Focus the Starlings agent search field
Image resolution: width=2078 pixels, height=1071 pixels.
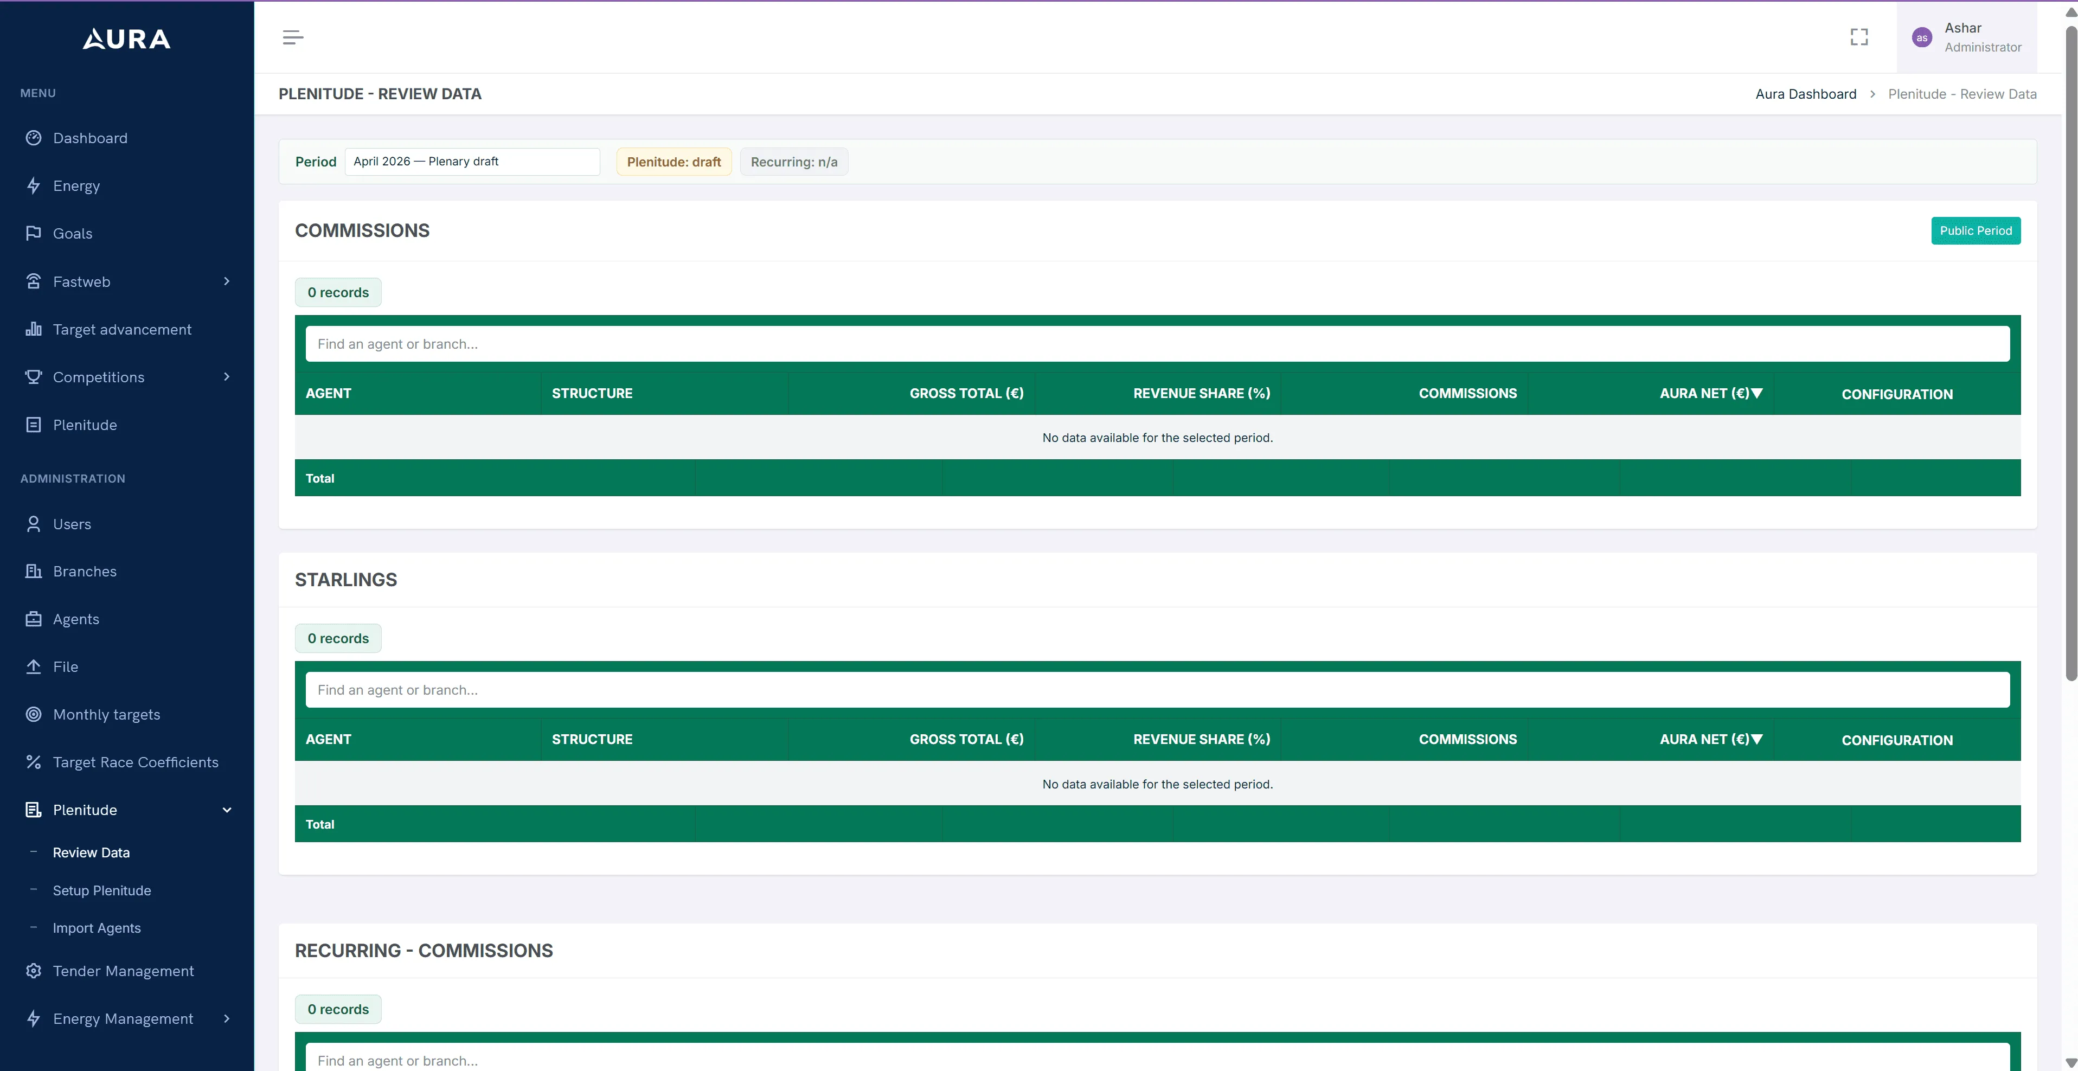coord(1157,690)
